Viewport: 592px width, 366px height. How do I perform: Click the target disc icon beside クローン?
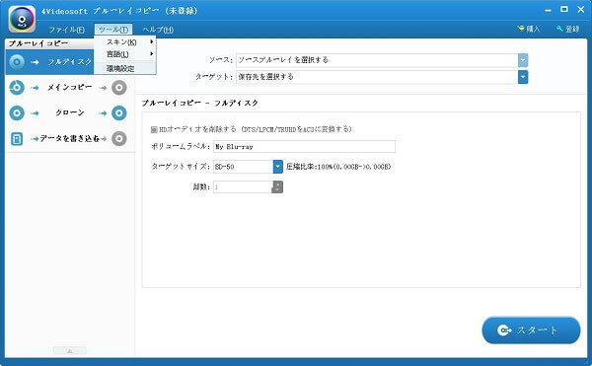click(119, 112)
